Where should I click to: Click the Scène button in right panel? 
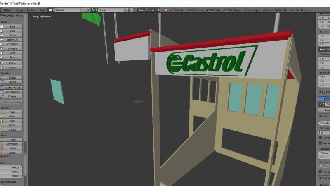(325, 99)
